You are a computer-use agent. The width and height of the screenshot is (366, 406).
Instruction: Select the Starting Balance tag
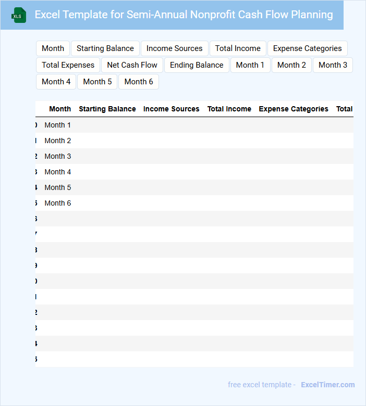pos(105,48)
